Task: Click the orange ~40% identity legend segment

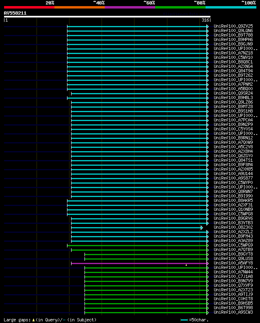Action: [80, 7]
